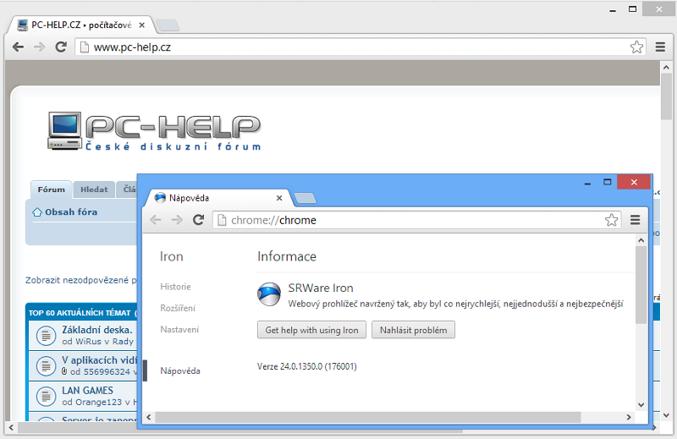Select Nápověda in the Iron sidebar
The width and height of the screenshot is (677, 439).
(180, 370)
